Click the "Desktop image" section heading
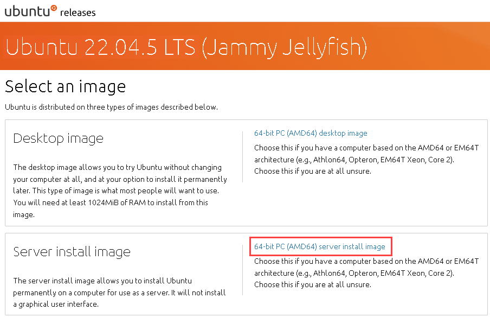Screen dimensions: 490x317 pyautogui.click(x=58, y=138)
